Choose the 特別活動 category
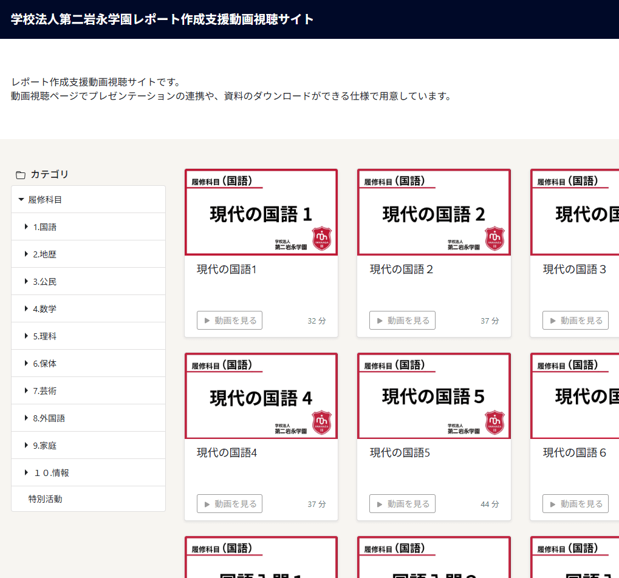Viewport: 619px width, 578px height. click(46, 499)
